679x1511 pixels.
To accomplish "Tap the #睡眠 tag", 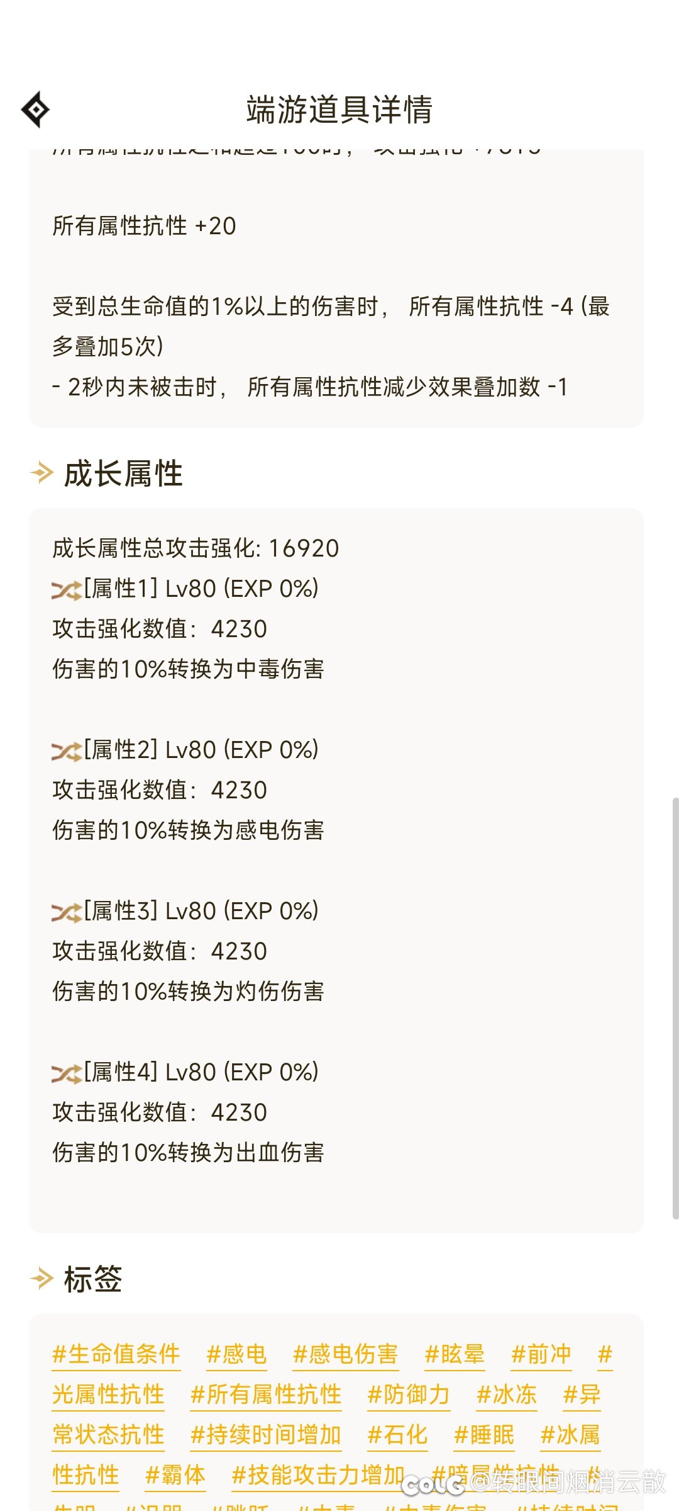I will [x=484, y=1435].
